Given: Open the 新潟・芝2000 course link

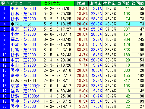Looking at the screenshot, I should 23,55.
